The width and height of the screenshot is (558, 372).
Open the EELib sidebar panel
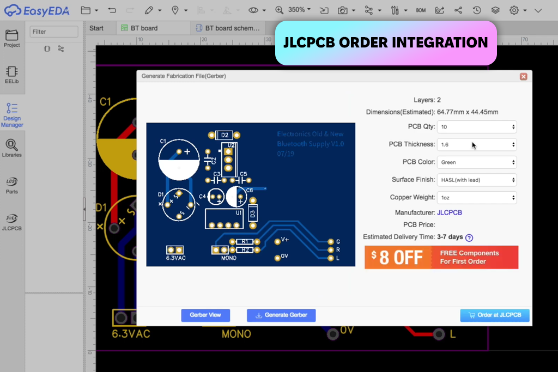12,75
